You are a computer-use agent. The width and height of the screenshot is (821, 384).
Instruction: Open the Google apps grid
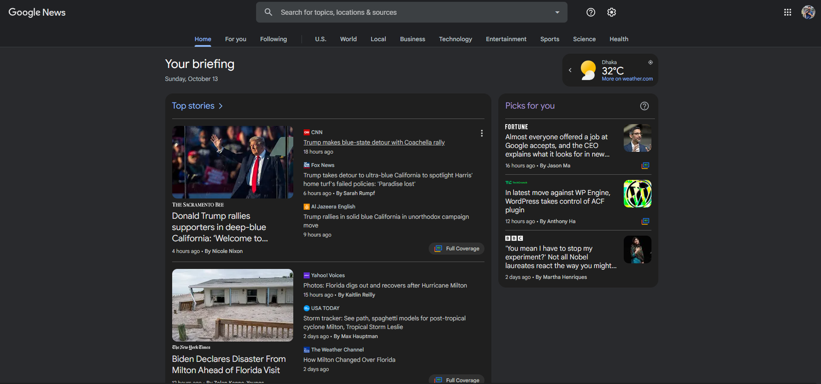tap(787, 12)
